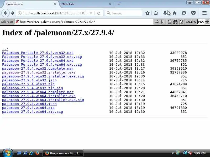Click the Browservice Go arrow button
The height and width of the screenshot is (157, 210).
tap(157, 22)
